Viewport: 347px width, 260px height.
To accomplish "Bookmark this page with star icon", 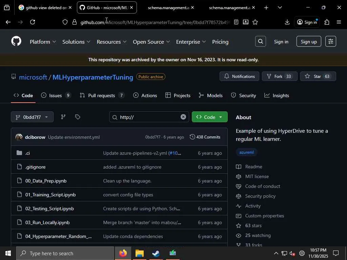I will click(x=255, y=22).
